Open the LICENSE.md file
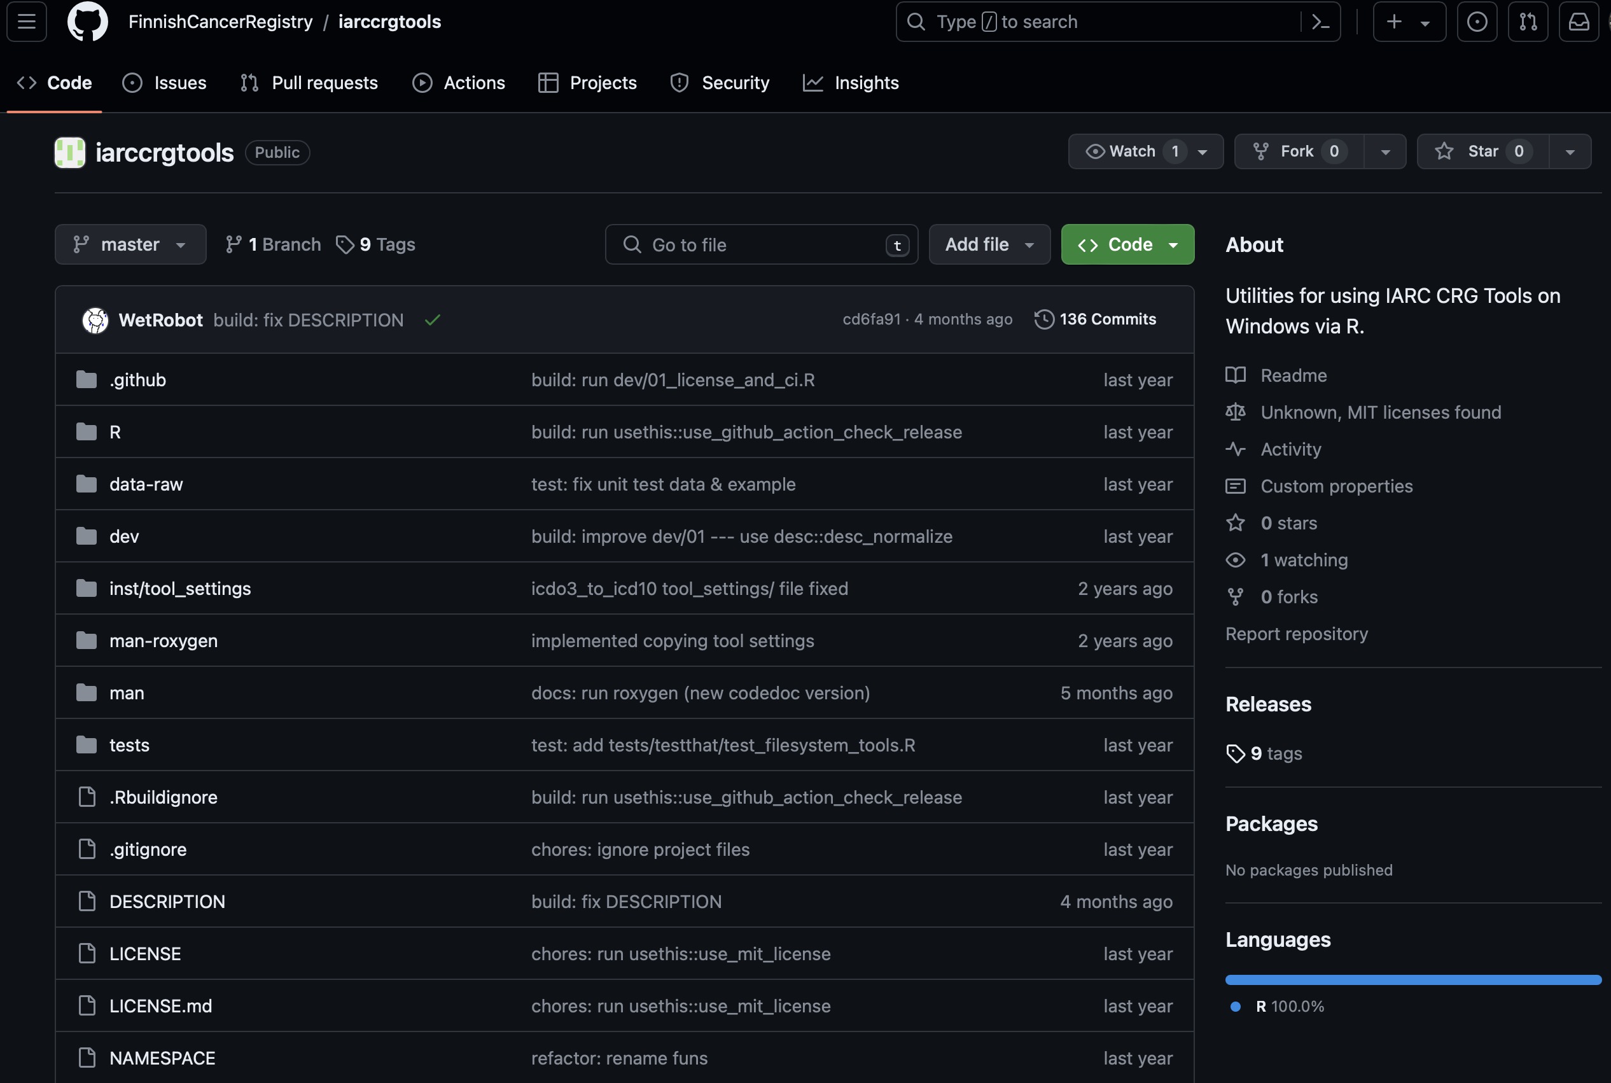The height and width of the screenshot is (1083, 1611). [x=161, y=1005]
